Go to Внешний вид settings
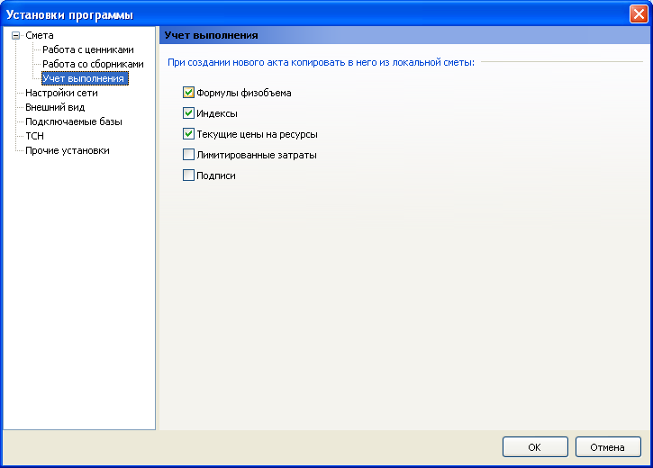The width and height of the screenshot is (653, 468). pyautogui.click(x=55, y=107)
